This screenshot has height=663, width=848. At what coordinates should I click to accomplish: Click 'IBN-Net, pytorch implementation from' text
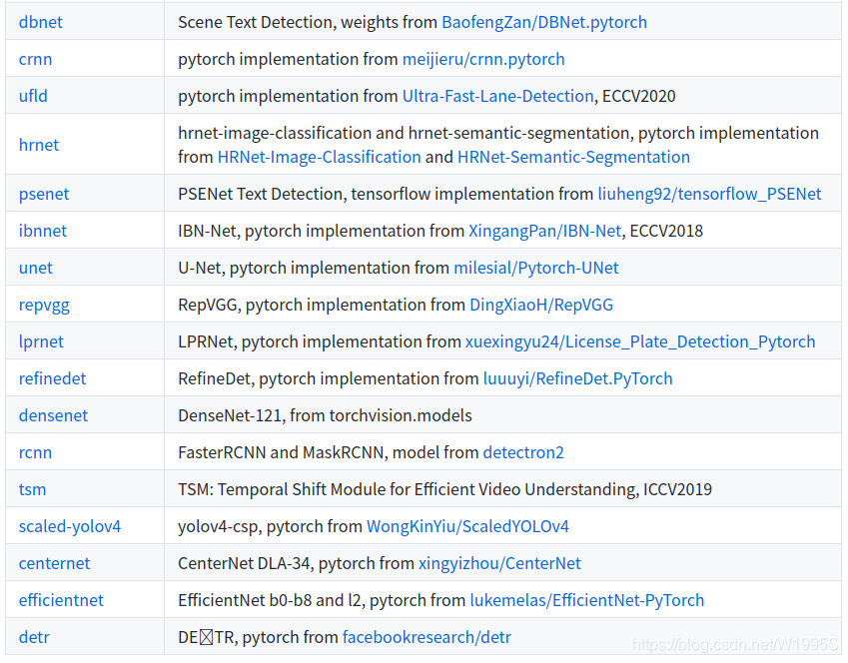[x=321, y=231]
